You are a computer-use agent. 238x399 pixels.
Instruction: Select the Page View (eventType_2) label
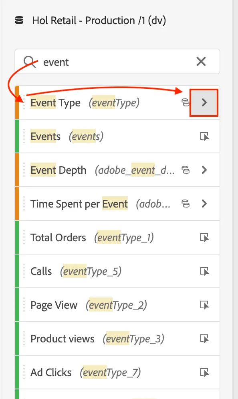[89, 305]
